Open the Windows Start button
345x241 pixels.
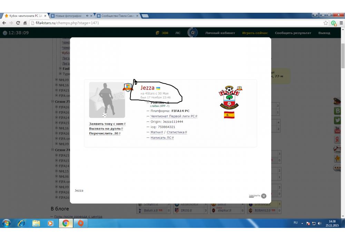click(6, 223)
